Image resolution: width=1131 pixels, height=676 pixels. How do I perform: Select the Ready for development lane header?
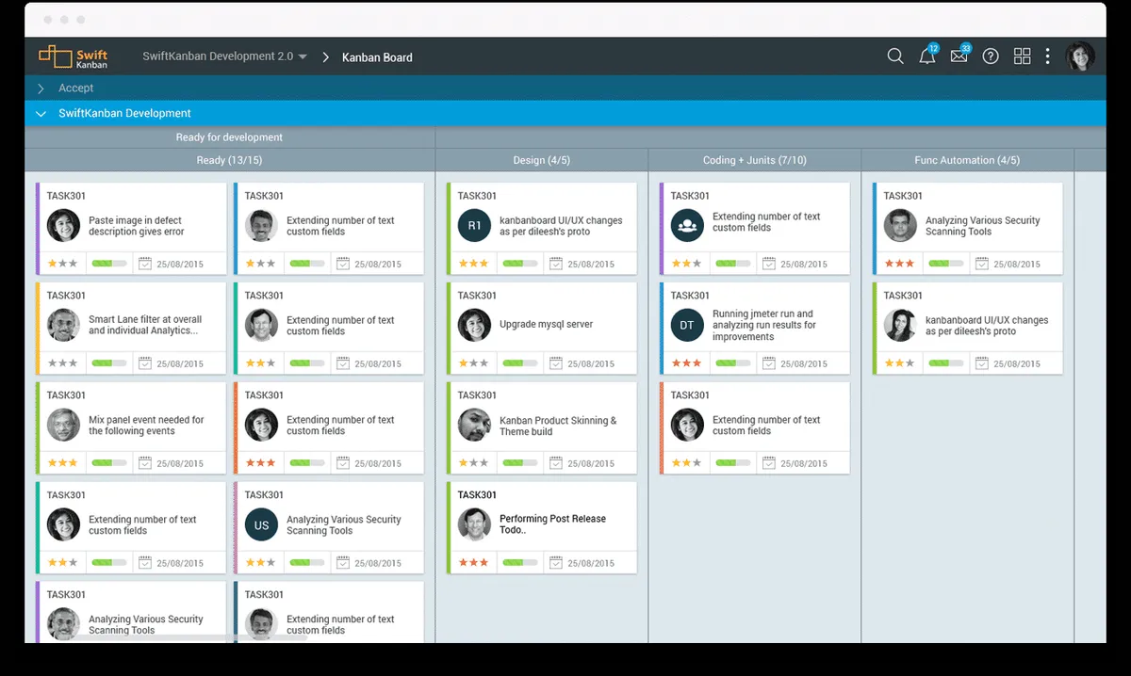[x=229, y=137]
